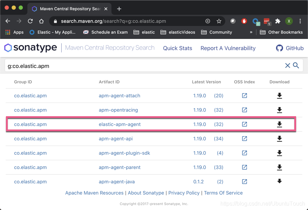
Task: Open OSS Index for apm-agent-java
Action: 244,182
